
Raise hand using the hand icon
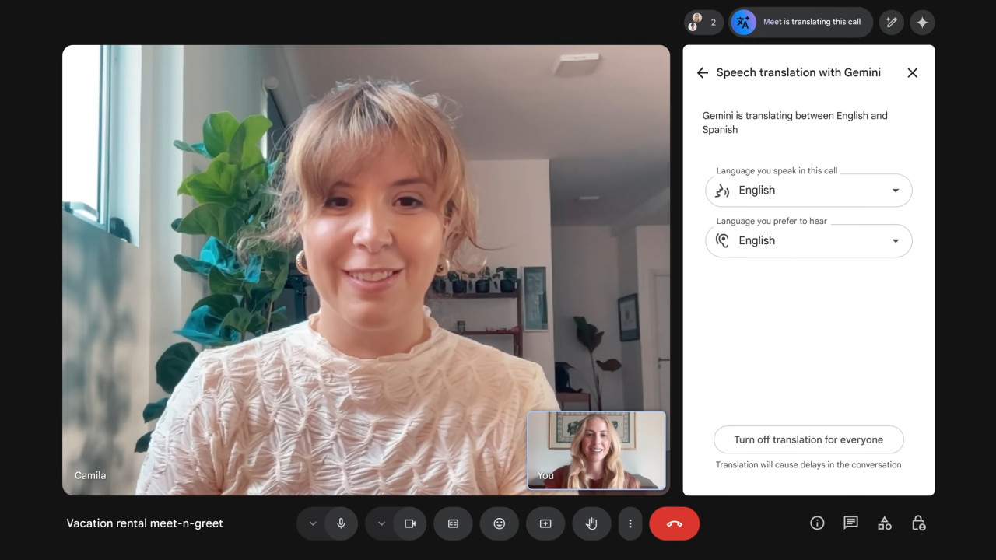(x=591, y=523)
